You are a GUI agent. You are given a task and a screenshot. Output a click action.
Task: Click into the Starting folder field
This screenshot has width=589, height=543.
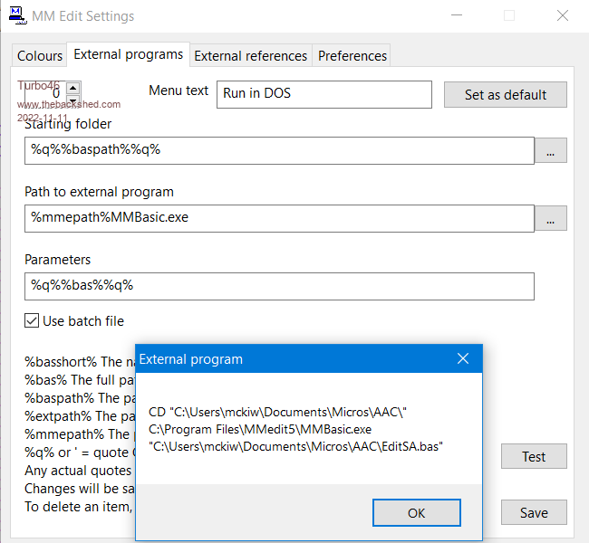tap(279, 150)
